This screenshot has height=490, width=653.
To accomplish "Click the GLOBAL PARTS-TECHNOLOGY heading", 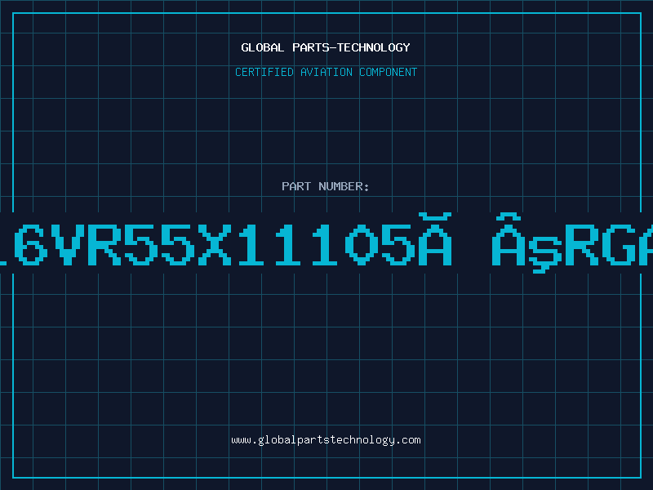I will tap(326, 47).
